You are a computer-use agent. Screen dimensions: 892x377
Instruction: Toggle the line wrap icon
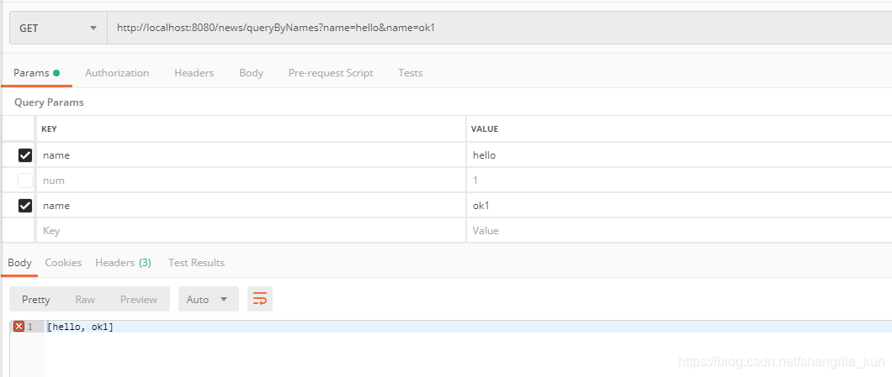point(260,299)
